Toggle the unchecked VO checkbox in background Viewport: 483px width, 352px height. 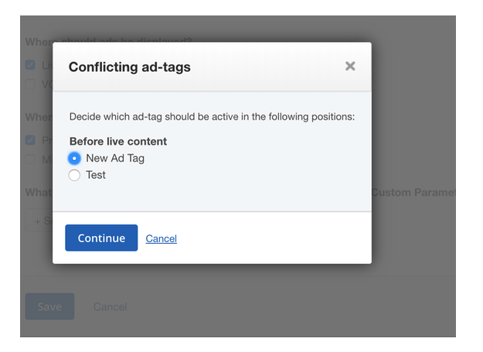click(x=30, y=84)
